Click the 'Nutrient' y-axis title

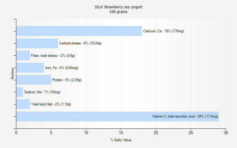(12, 73)
